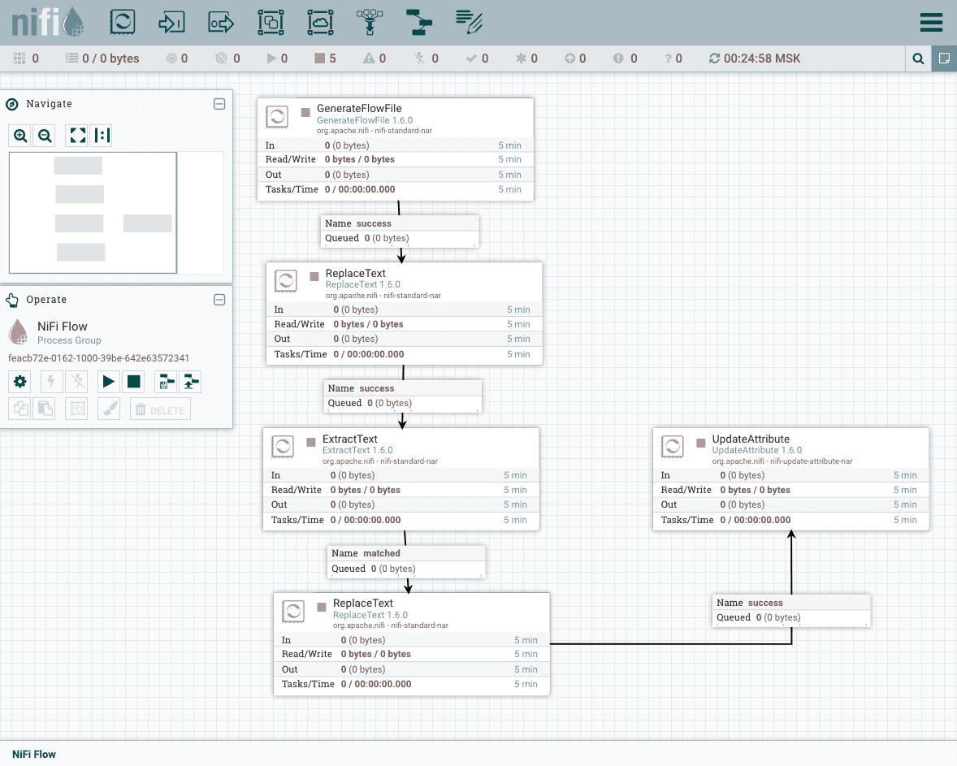This screenshot has height=766, width=957.
Task: Click the Group button in Operate panel
Action: coord(77,409)
